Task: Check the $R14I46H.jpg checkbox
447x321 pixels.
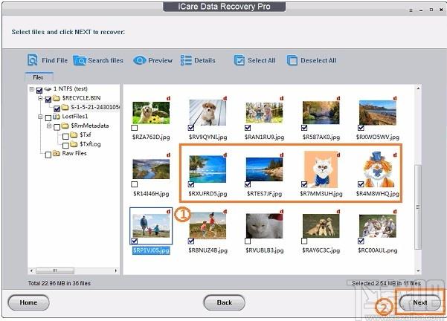Action: (135, 184)
